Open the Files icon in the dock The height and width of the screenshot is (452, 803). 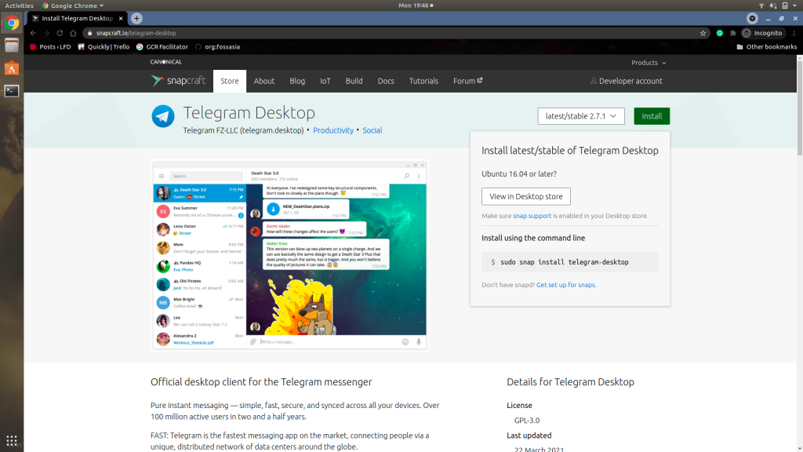[12, 46]
